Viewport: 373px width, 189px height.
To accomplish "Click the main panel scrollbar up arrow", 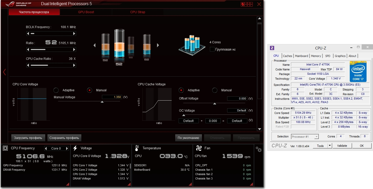I will coord(260,19).
